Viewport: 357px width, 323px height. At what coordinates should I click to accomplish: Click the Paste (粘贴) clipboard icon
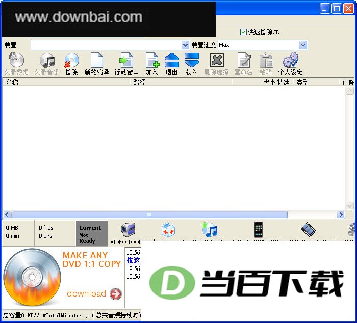coord(266,61)
